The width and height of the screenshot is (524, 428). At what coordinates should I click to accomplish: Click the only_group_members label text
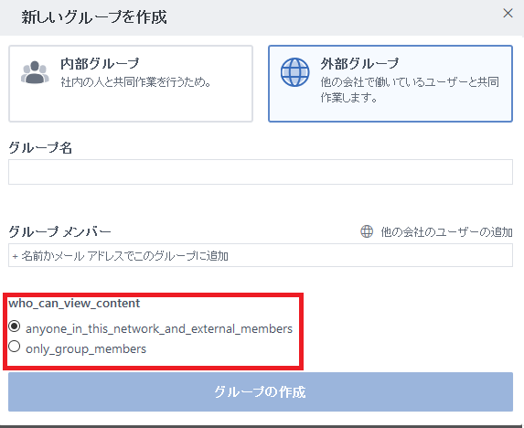[x=86, y=349]
